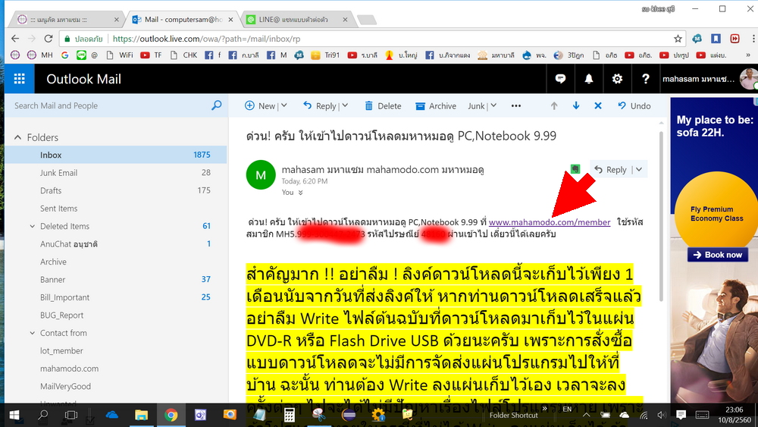Click Book now in the ad
Image resolution: width=758 pixels, height=427 pixels.
[718, 255]
